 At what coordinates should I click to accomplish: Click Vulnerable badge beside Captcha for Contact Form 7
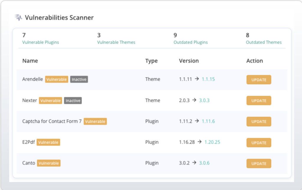pos(95,121)
